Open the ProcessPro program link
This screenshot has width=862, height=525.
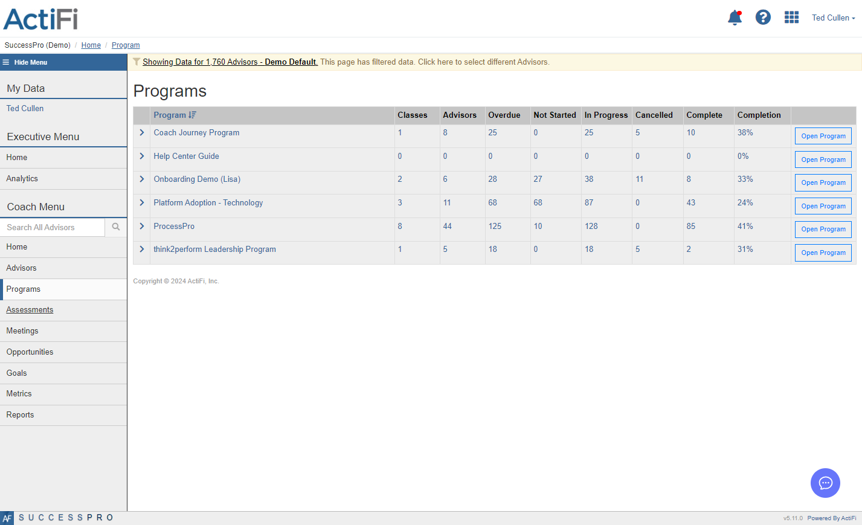174,227
